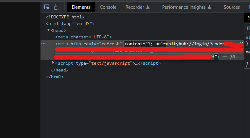Switch to the Elements tab
The height and width of the screenshot is (138, 250).
pos(81,7)
